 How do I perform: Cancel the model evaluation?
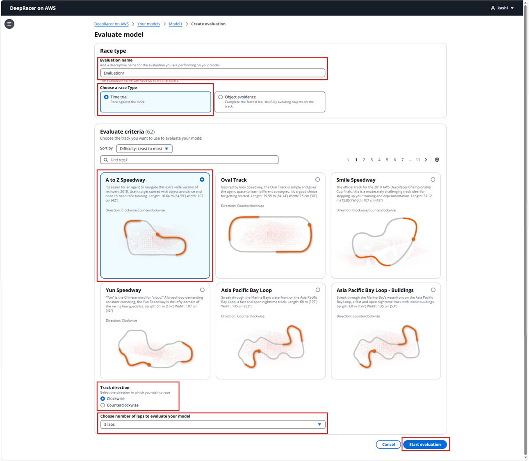click(x=388, y=444)
